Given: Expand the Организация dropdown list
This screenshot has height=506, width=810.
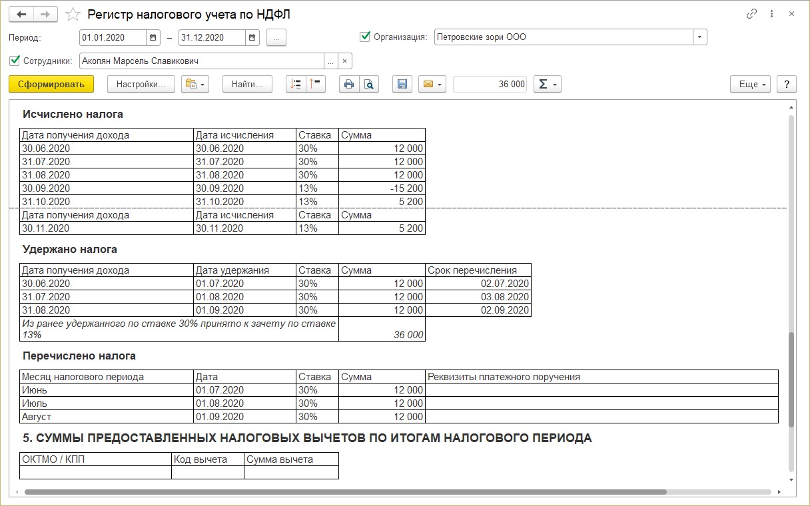Looking at the screenshot, I should 699,37.
